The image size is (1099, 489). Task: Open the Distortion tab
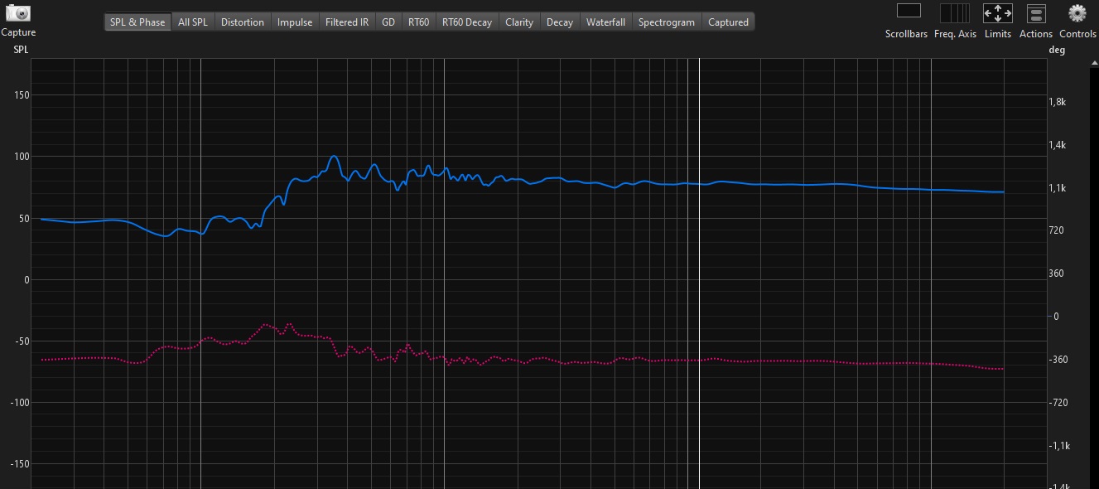click(x=243, y=22)
